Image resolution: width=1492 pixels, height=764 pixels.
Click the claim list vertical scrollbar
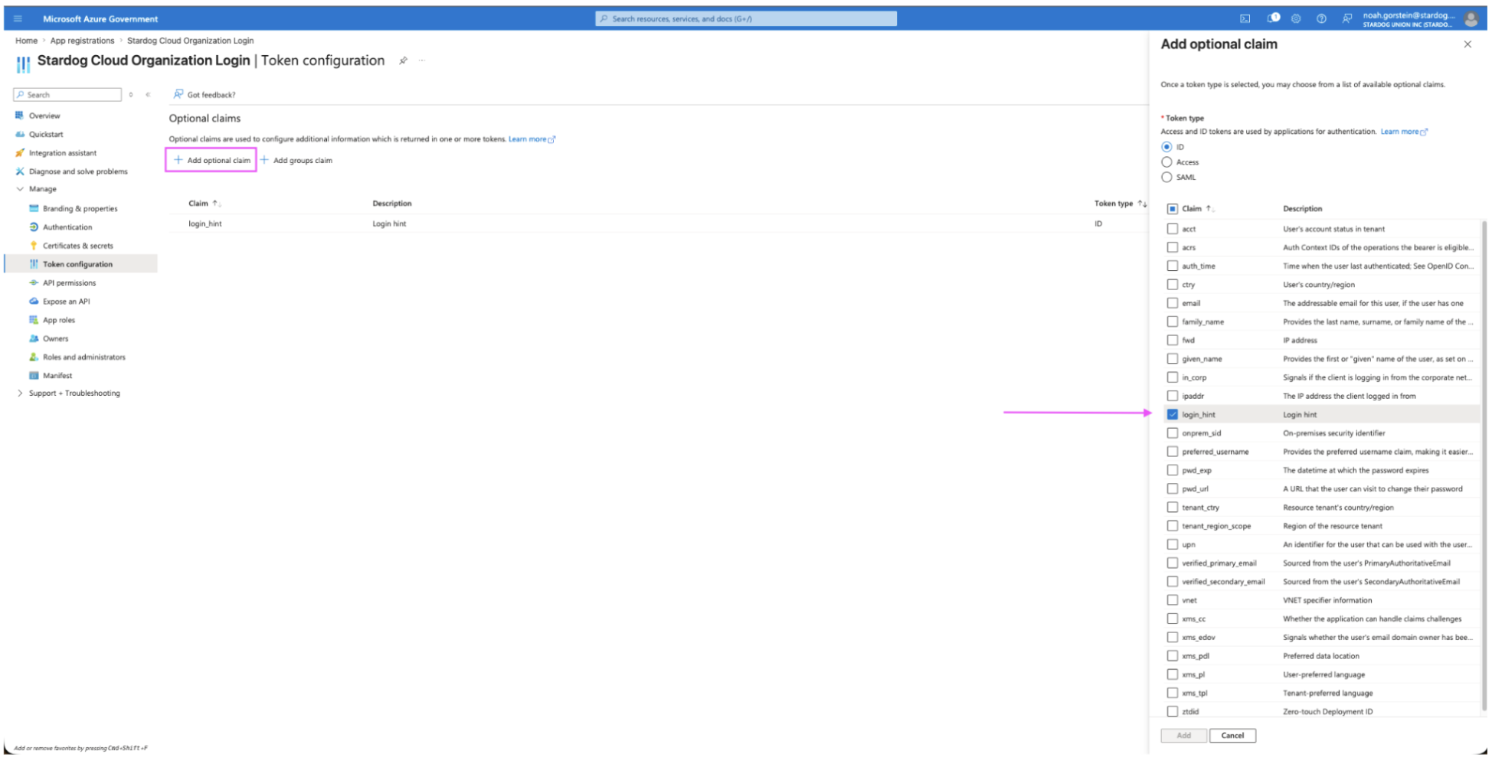(1484, 467)
